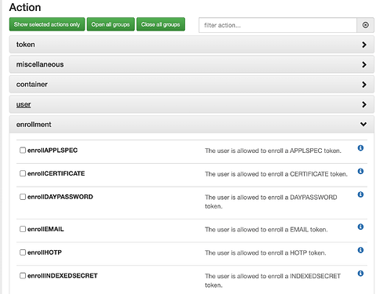376x294 pixels.
Task: Show info for enrollEMAIL action
Action: [x=360, y=227]
